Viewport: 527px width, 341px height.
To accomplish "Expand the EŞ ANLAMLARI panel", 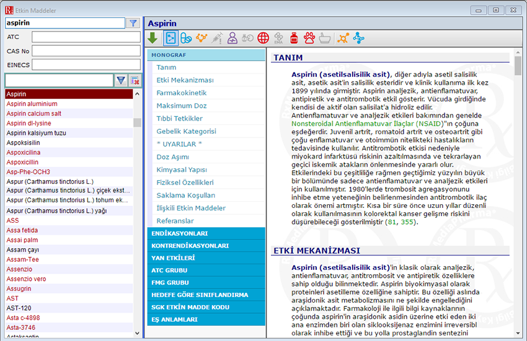I will [206, 319].
